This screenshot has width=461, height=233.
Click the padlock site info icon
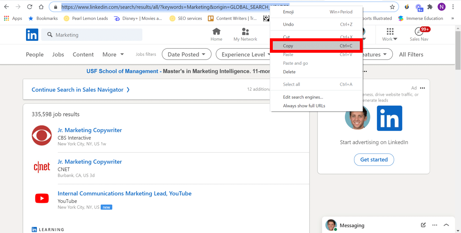(x=56, y=7)
